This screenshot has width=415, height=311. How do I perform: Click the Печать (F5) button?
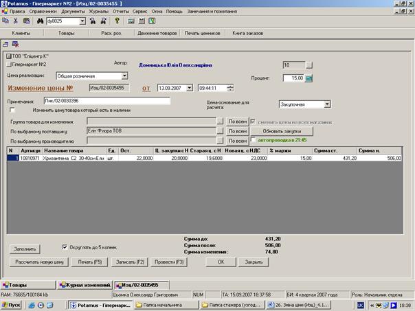pos(90,262)
